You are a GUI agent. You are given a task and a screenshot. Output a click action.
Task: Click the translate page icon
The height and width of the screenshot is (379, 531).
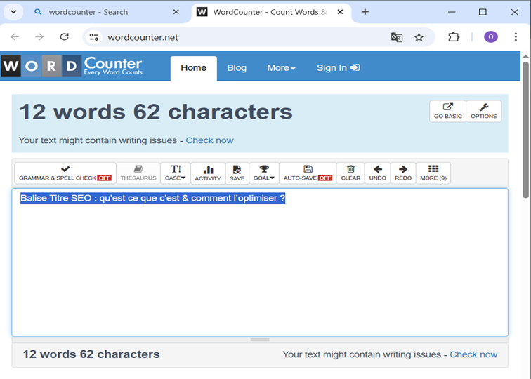[397, 37]
